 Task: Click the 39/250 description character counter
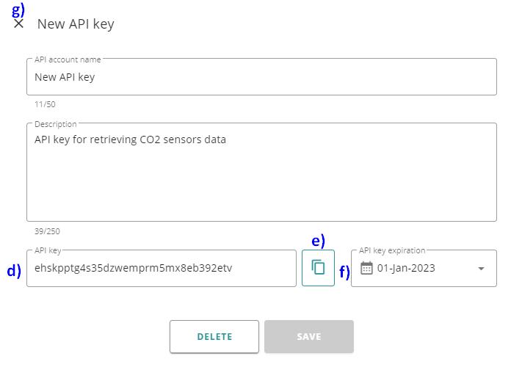(x=47, y=231)
